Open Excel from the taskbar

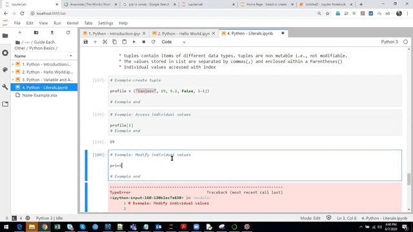(x=57, y=227)
